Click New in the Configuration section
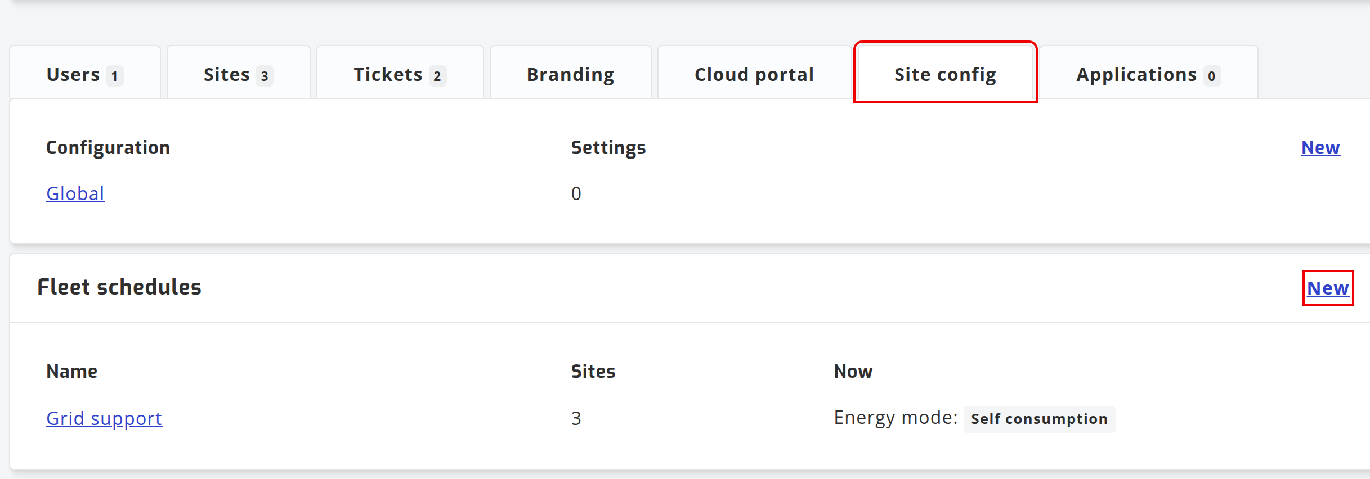1370x479 pixels. [x=1320, y=147]
